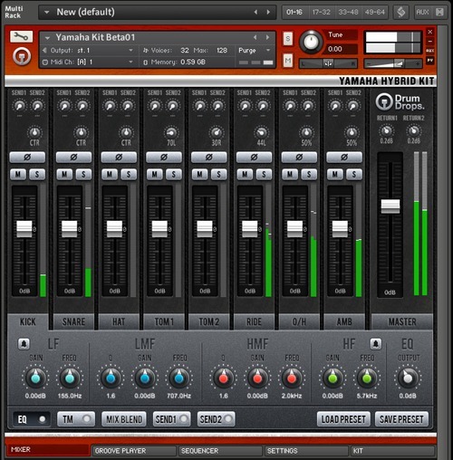Switch to the SEQUENCER tab
This screenshot has width=453, height=460.
pos(220,451)
